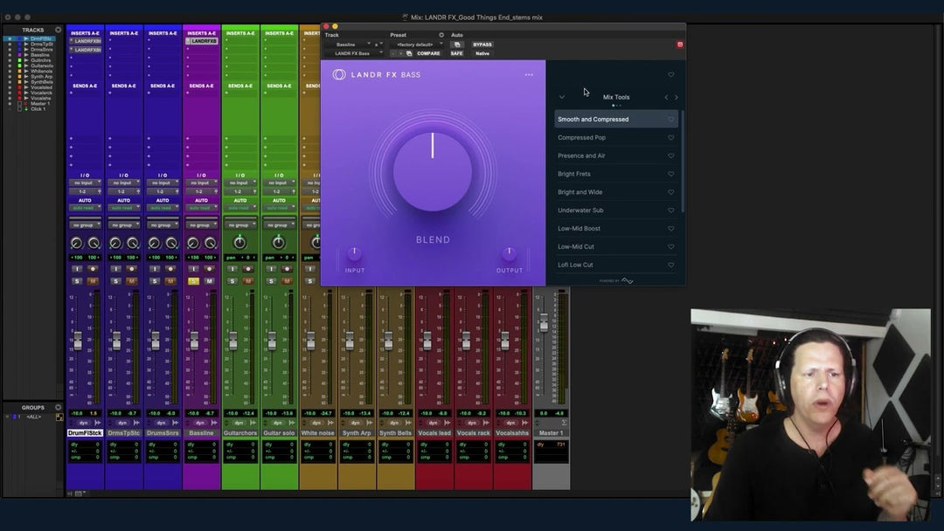The width and height of the screenshot is (944, 531).
Task: Favorite the Low-Mid Boost preset with its heart icon
Action: point(670,229)
